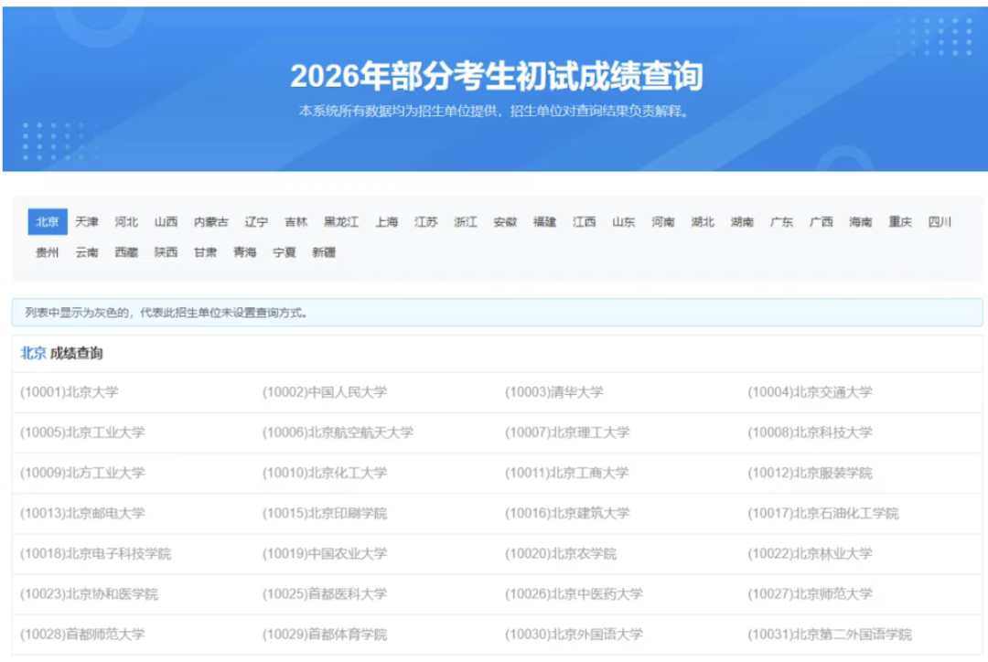This screenshot has width=988, height=662.
Task: Open 中国农业大学 score query page
Action: 326,552
